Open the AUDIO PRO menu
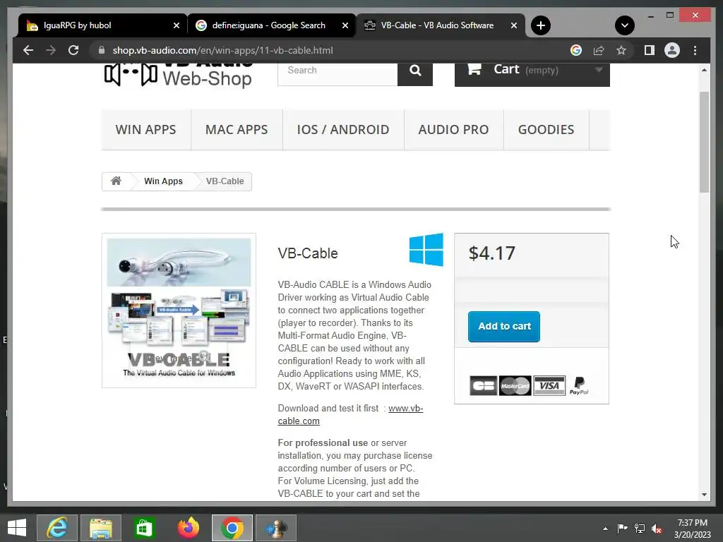Viewport: 723px width, 542px height. click(453, 130)
